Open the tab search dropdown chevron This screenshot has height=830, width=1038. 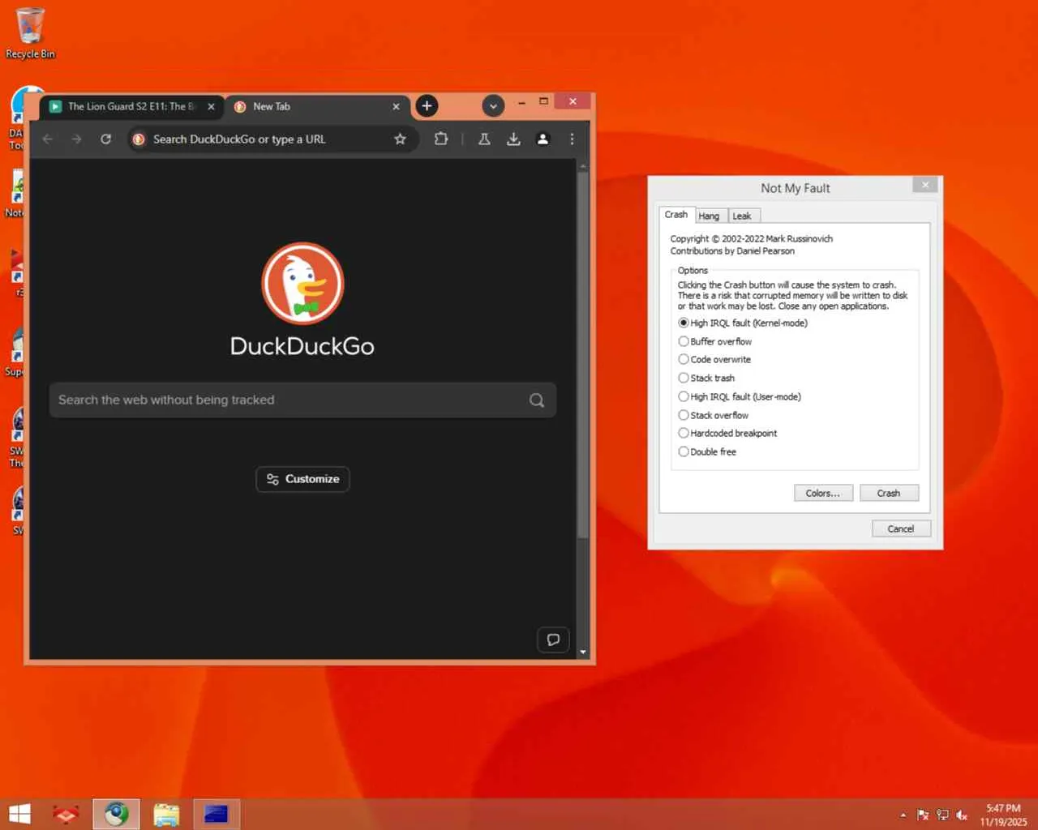[x=493, y=106]
